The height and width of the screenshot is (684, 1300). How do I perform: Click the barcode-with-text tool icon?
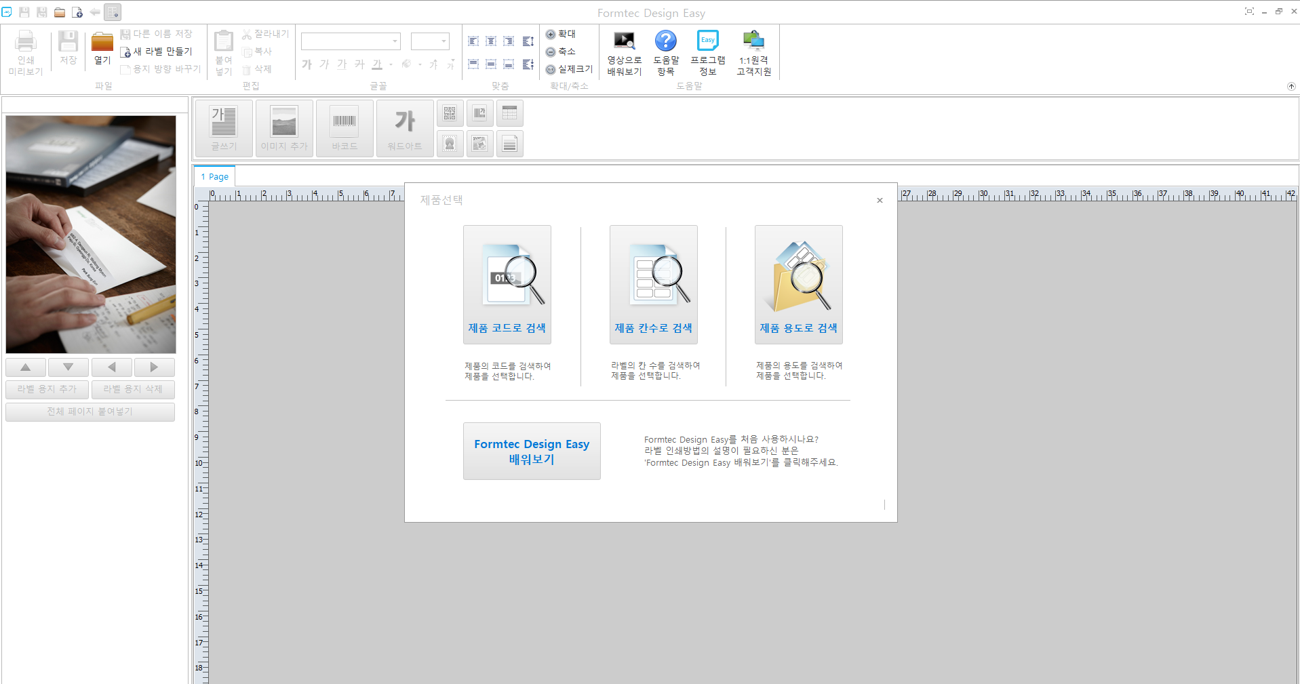pos(480,113)
